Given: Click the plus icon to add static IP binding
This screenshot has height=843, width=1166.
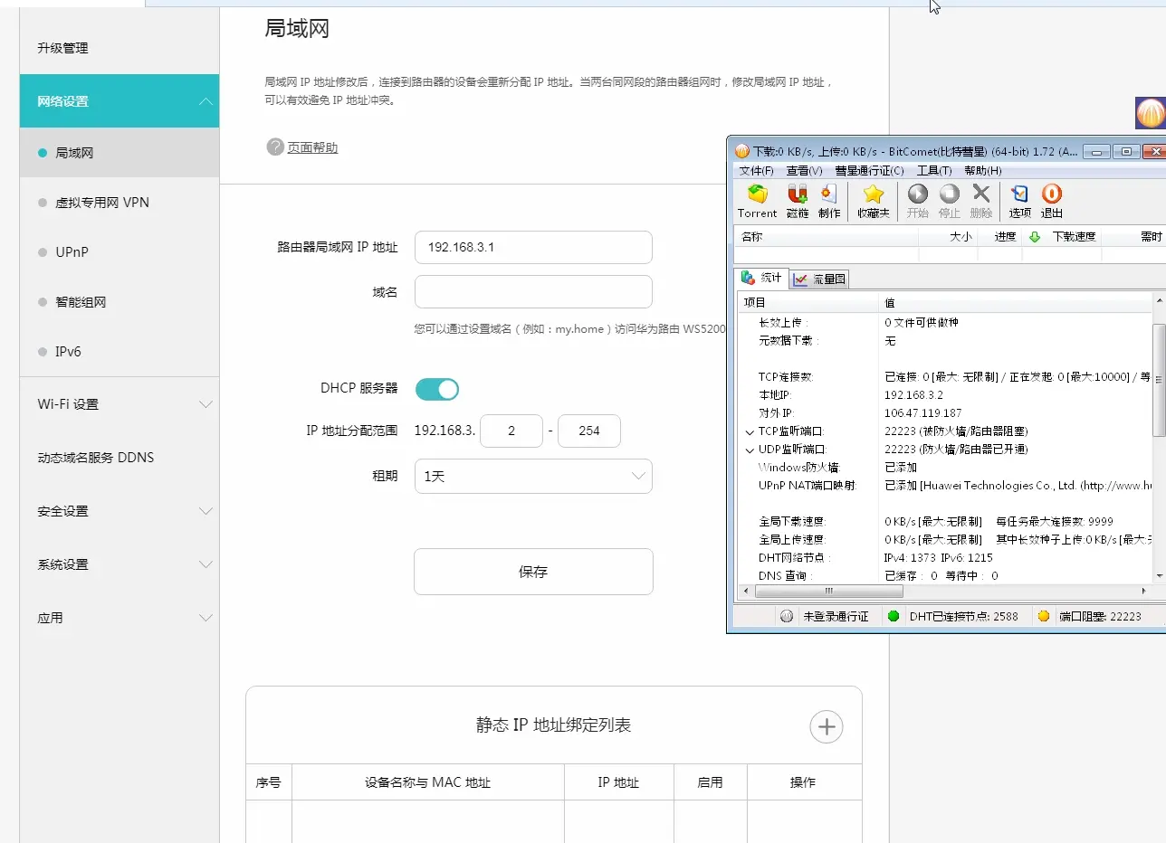Looking at the screenshot, I should coord(826,726).
